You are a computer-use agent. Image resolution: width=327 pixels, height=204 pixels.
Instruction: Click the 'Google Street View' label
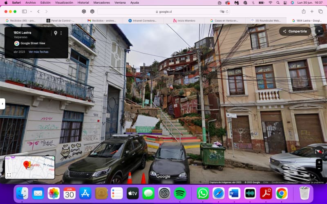(x=33, y=43)
